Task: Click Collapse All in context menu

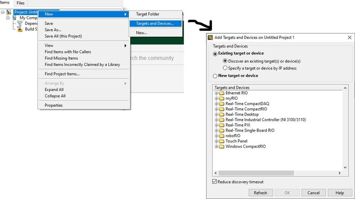Action: point(84,96)
